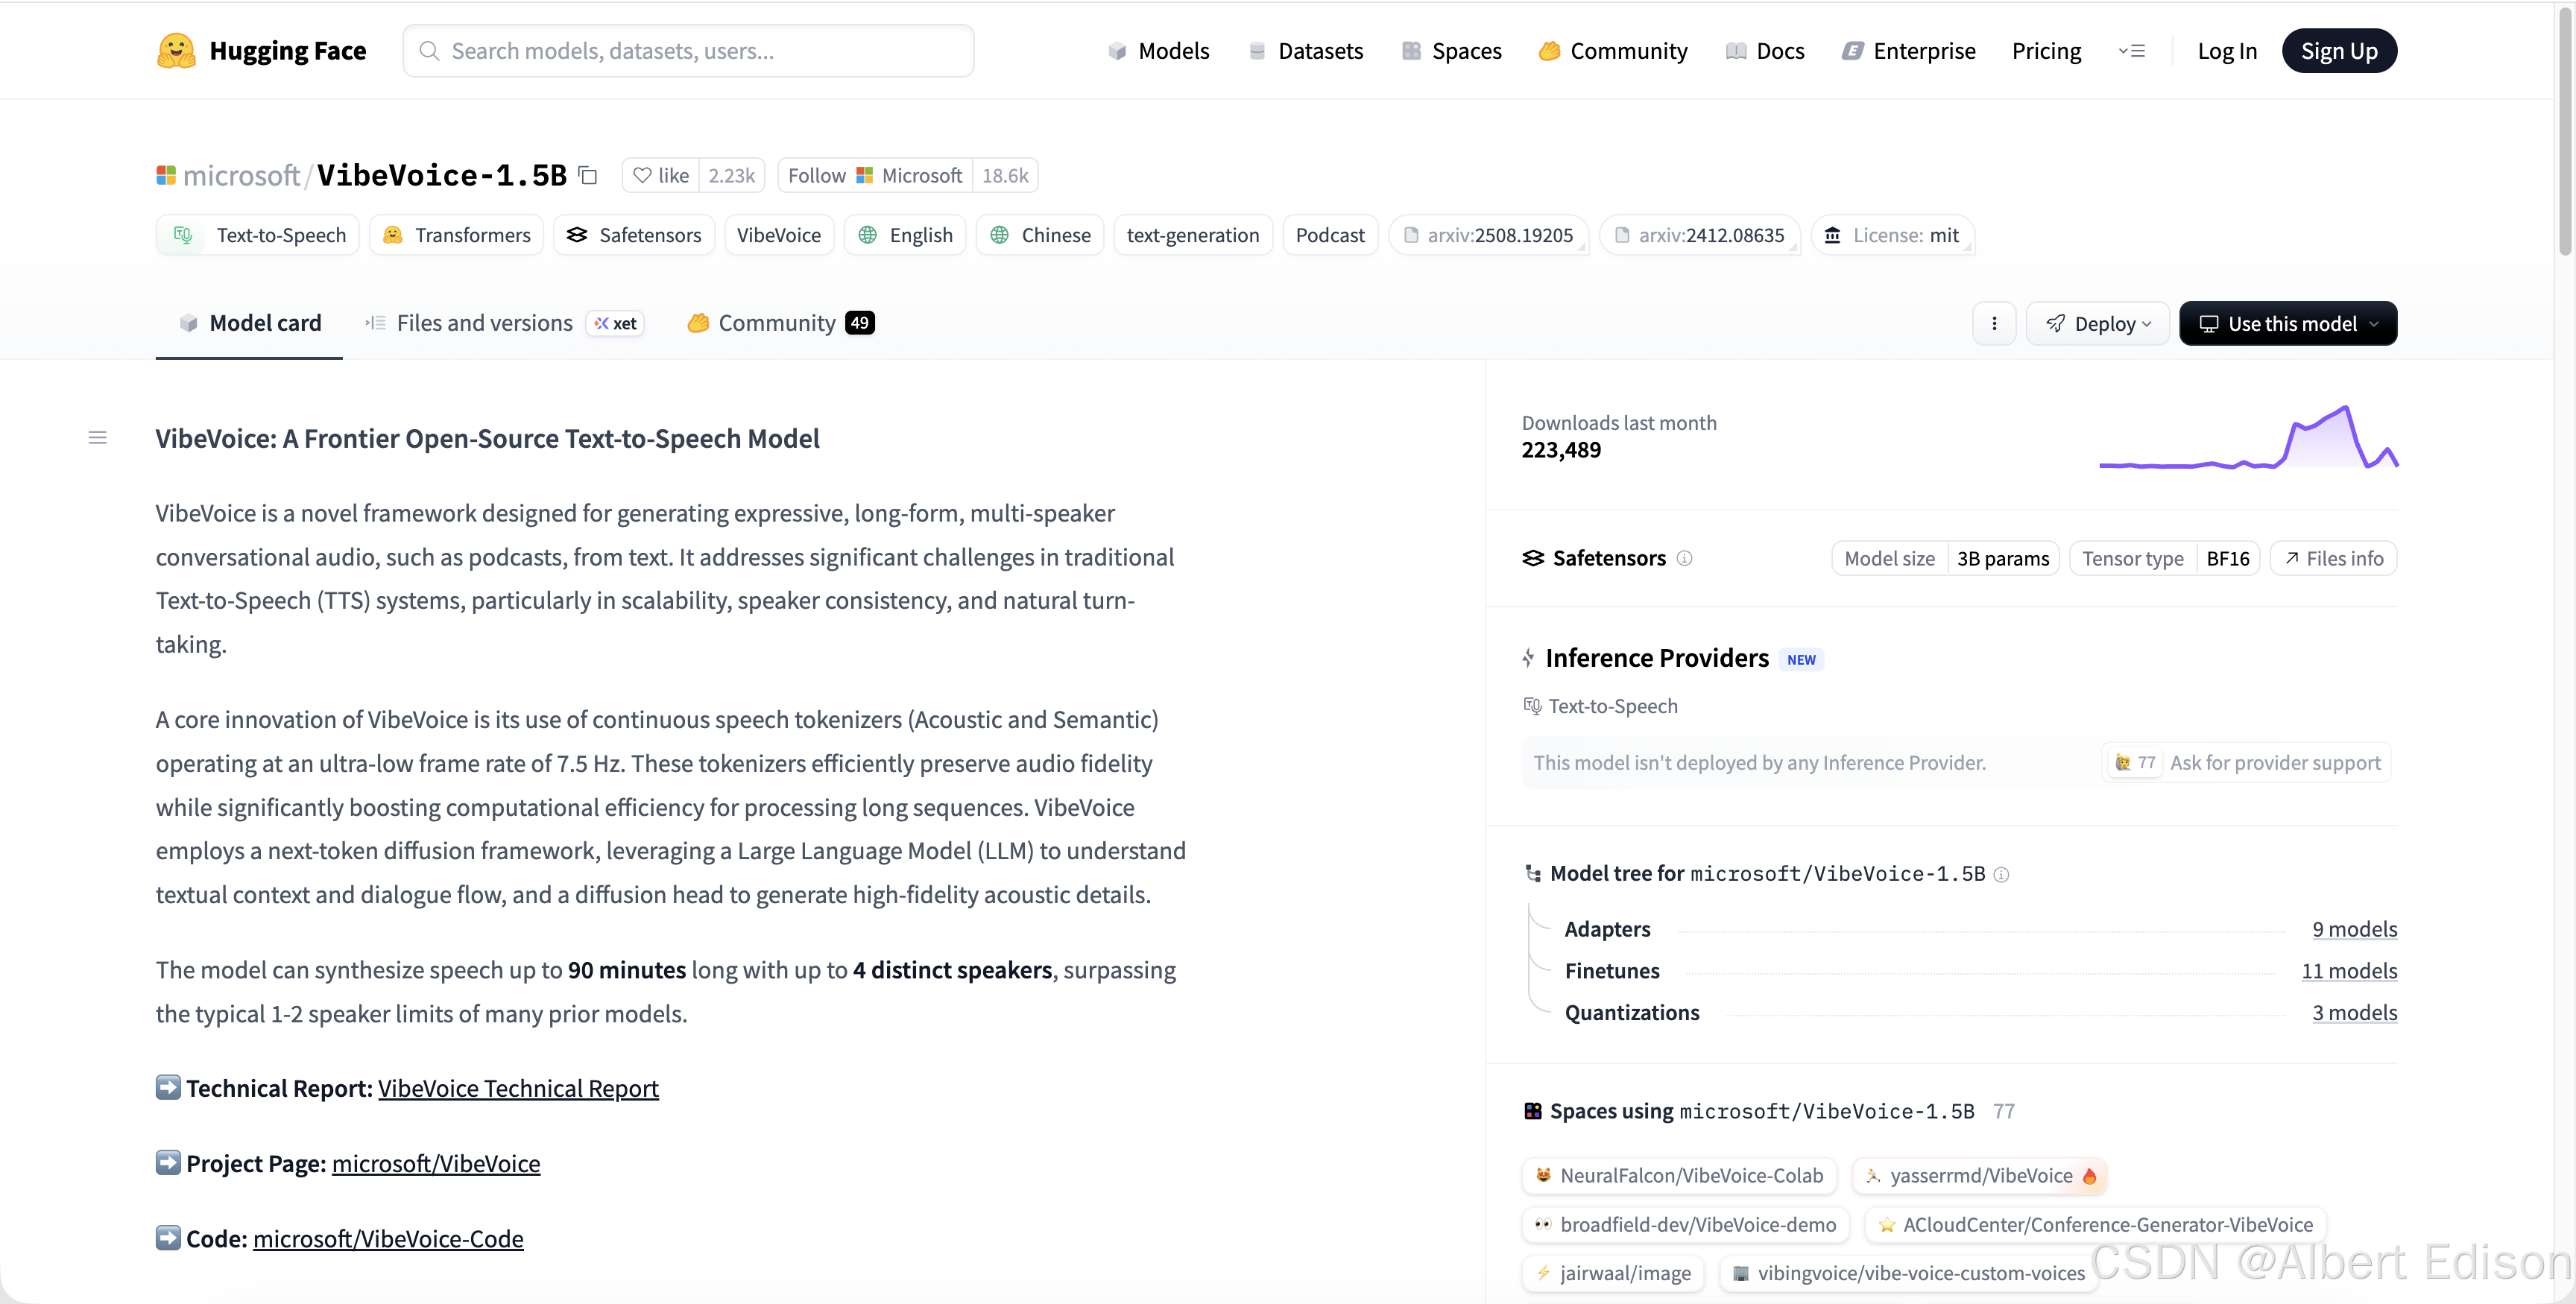Image resolution: width=2576 pixels, height=1304 pixels.
Task: Click Model tree info icon
Action: pyautogui.click(x=2001, y=875)
